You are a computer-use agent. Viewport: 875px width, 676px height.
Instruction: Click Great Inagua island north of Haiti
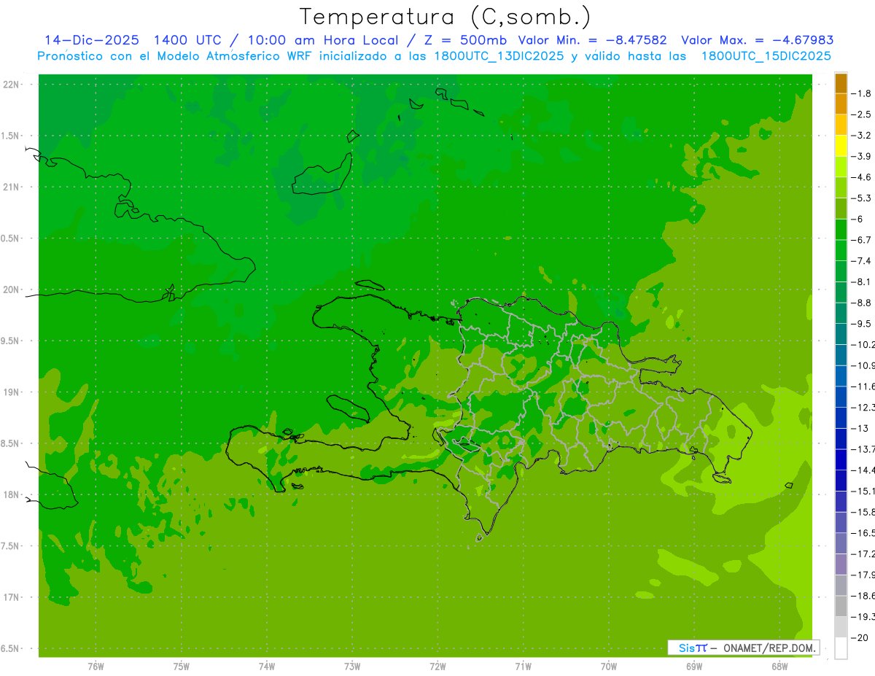click(x=322, y=174)
